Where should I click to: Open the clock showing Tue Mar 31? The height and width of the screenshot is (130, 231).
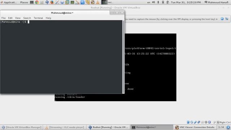coord(186,3)
